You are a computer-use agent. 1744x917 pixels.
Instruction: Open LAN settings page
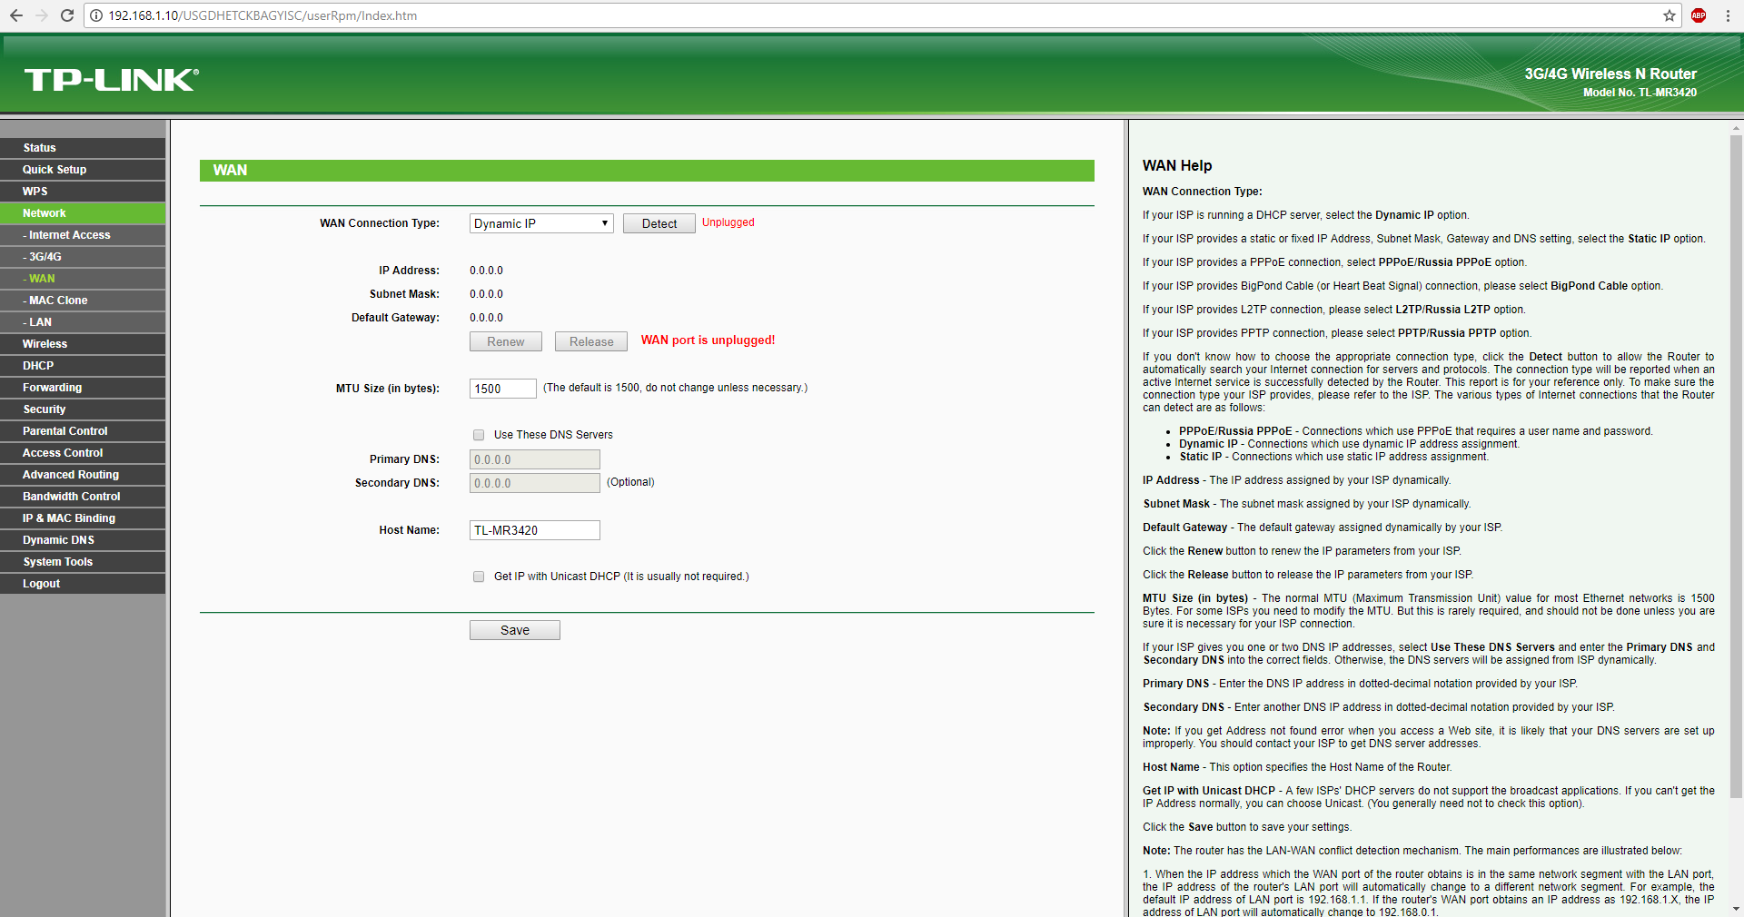point(83,322)
